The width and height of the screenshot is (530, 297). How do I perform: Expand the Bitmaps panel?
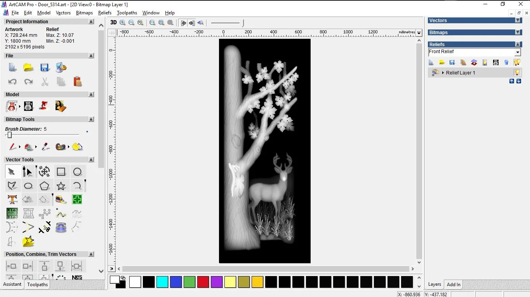tap(518, 33)
